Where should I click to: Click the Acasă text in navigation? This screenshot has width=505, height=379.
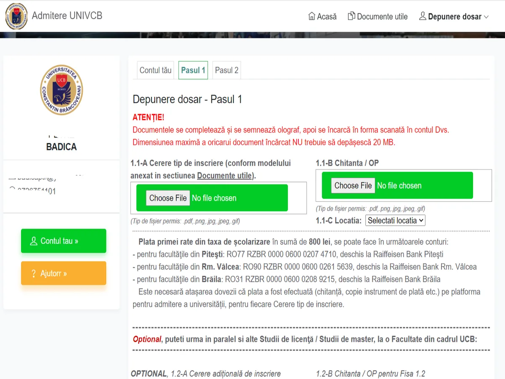tap(327, 17)
